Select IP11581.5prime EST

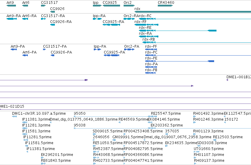pyautogui.click(x=27, y=146)
